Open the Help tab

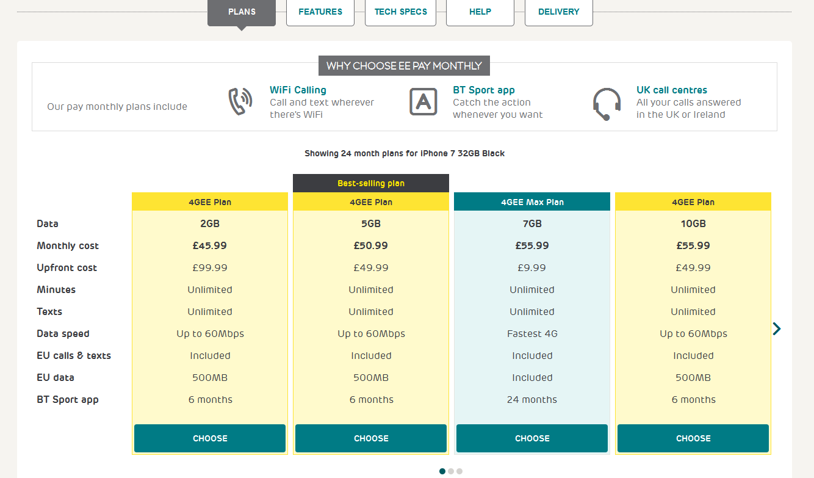pyautogui.click(x=480, y=12)
